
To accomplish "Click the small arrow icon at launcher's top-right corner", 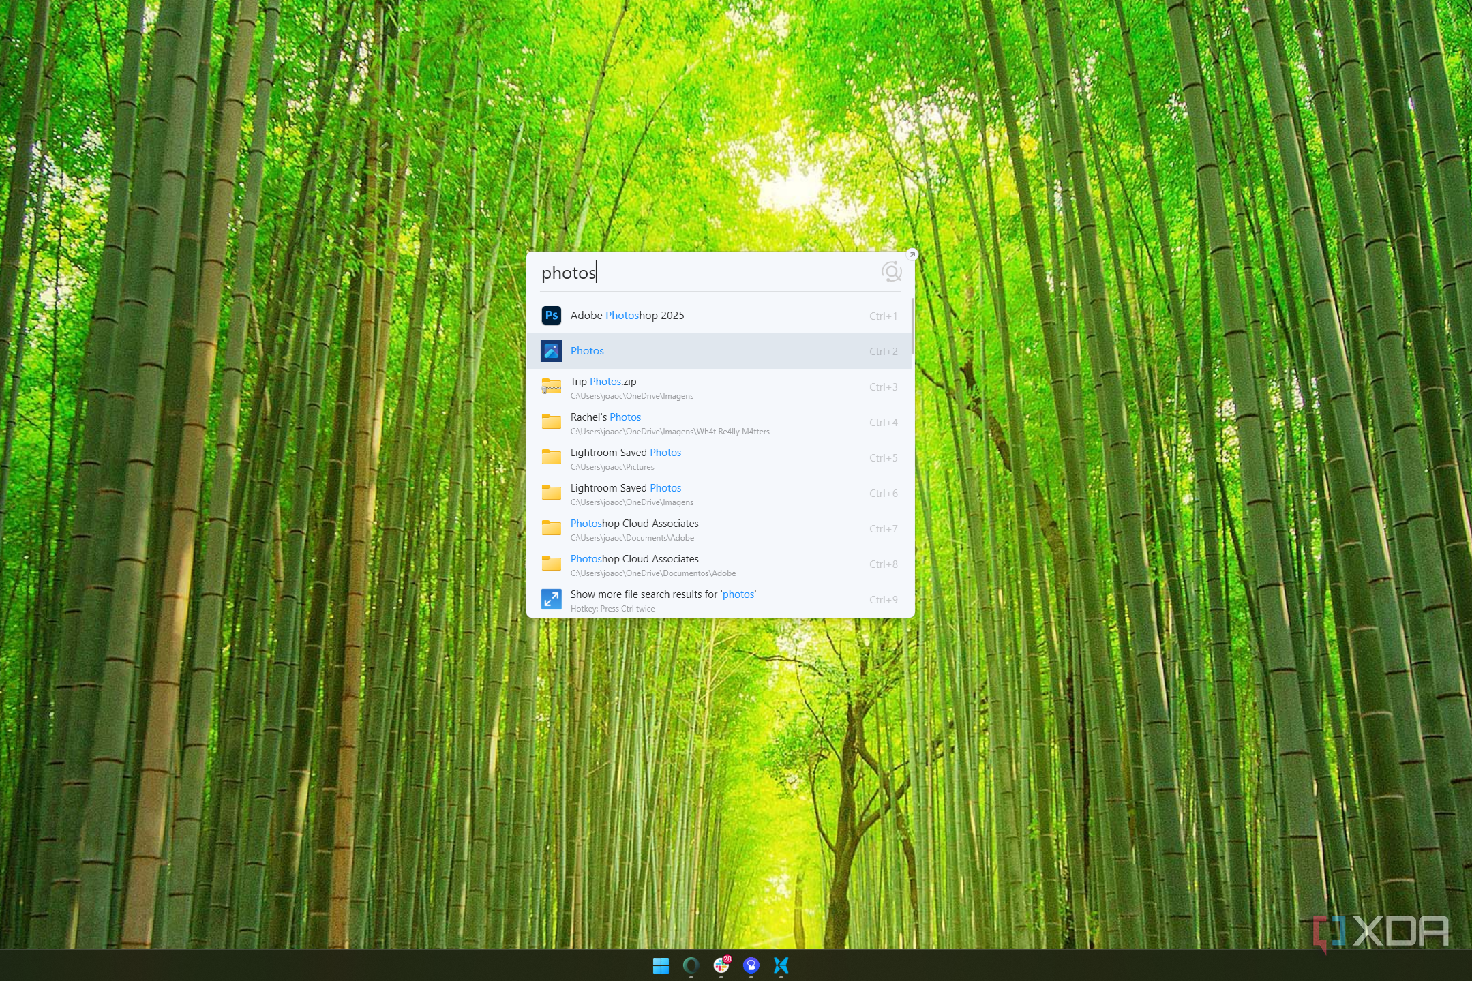I will coord(912,254).
